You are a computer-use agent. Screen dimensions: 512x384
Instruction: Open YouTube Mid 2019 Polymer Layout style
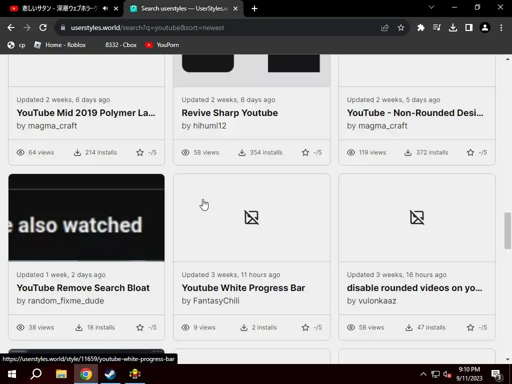tap(86, 112)
